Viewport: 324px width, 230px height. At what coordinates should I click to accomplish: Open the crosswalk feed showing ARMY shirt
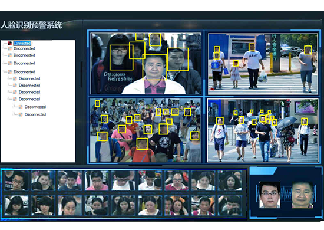coord(263,64)
